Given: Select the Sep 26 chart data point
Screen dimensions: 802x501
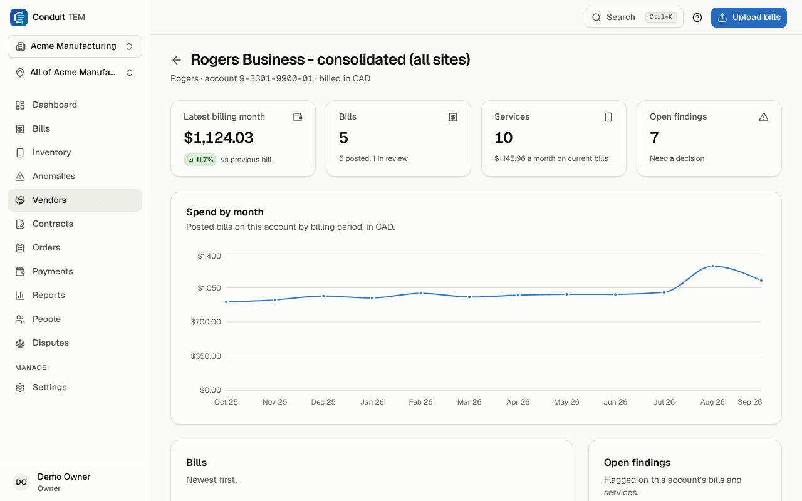Looking at the screenshot, I should pos(761,281).
